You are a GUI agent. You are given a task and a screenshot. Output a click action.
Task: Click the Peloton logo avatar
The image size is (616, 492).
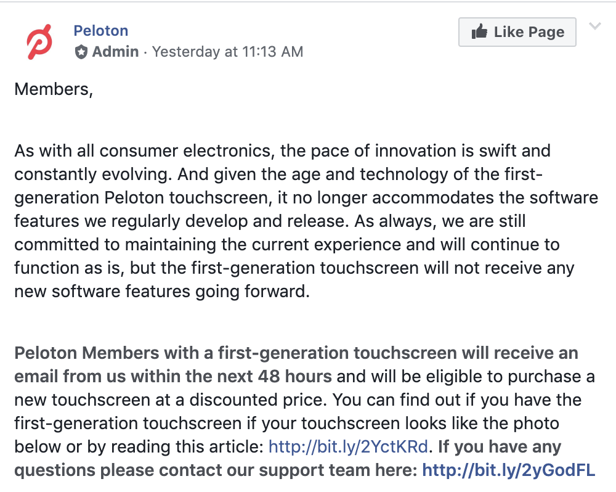pyautogui.click(x=41, y=42)
